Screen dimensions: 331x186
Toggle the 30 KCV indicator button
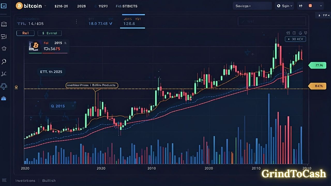click(295, 39)
